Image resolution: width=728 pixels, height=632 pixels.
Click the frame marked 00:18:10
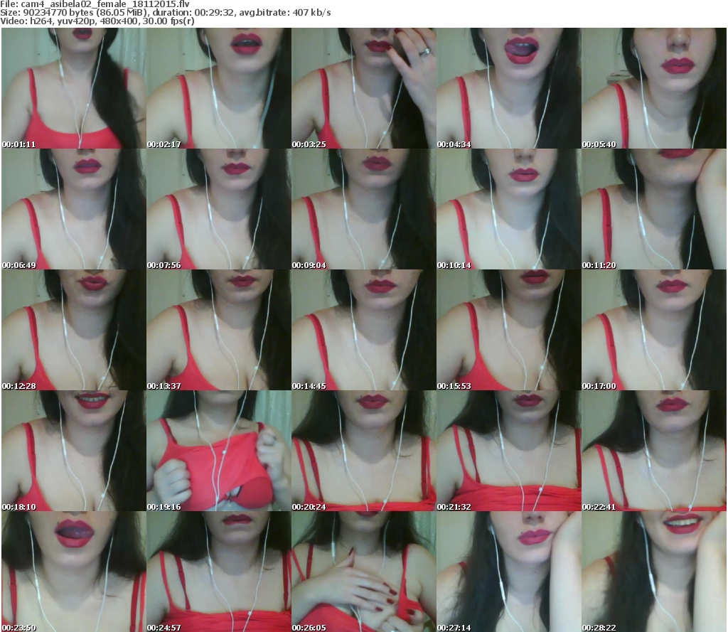pos(74,451)
